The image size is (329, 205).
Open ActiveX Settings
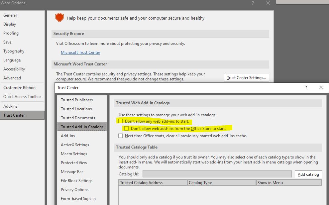point(74,145)
